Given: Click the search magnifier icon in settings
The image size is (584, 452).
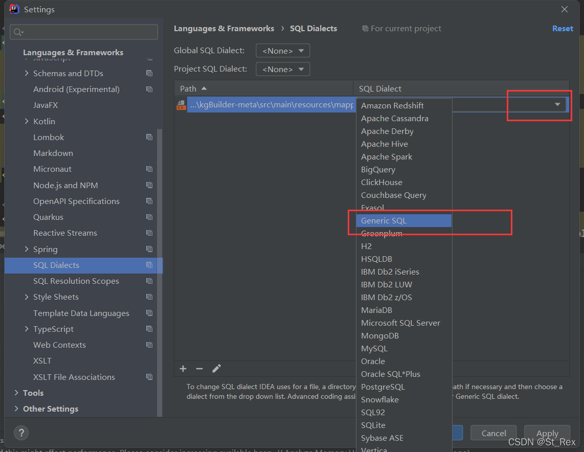Looking at the screenshot, I should tap(18, 32).
